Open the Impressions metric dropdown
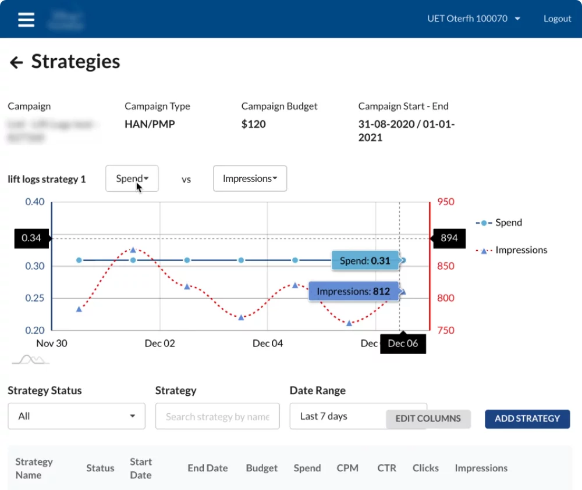Screen dimensions: 582x490 coord(250,178)
